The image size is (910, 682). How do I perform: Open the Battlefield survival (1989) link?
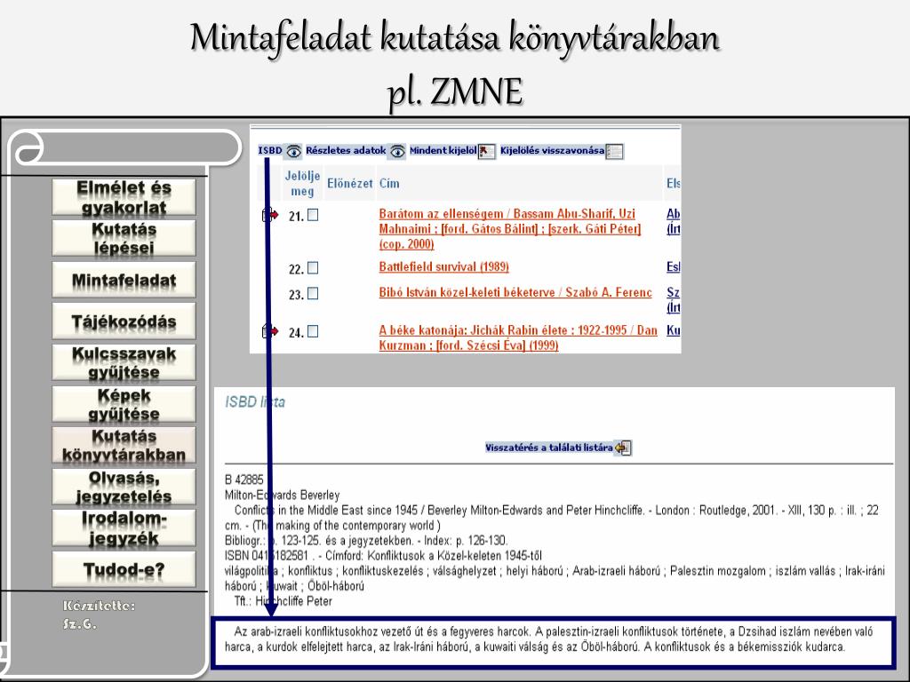(x=444, y=266)
